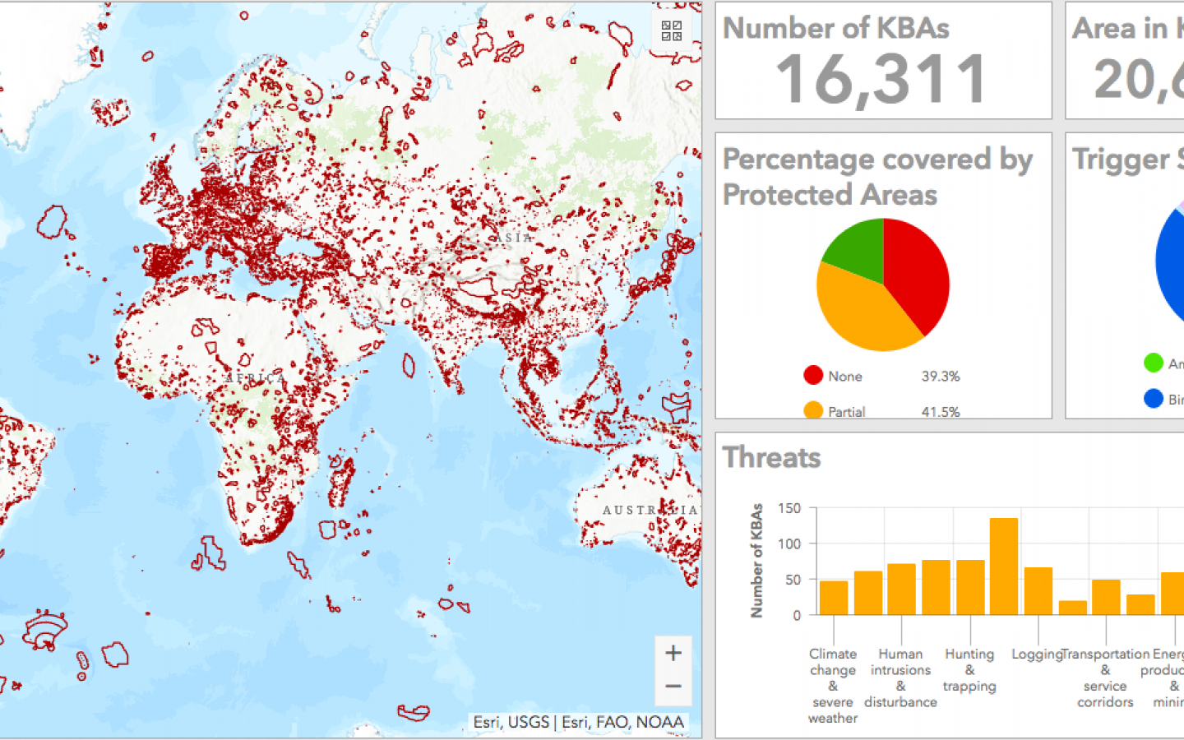This screenshot has height=740, width=1184.
Task: Open the basemap gallery grid icon
Action: point(672,31)
